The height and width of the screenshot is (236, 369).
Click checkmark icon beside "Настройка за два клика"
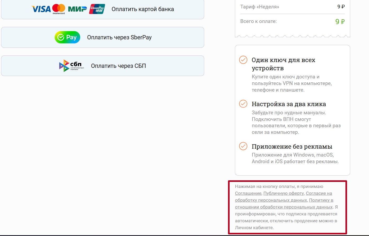click(243, 104)
